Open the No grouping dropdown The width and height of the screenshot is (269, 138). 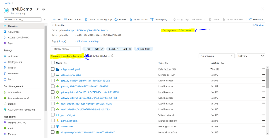coord(217,56)
